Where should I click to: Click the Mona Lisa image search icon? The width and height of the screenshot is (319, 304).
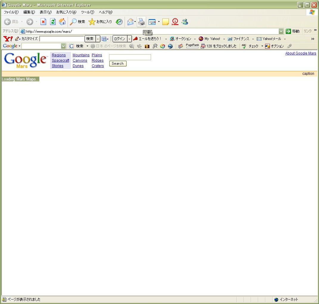coord(147,46)
